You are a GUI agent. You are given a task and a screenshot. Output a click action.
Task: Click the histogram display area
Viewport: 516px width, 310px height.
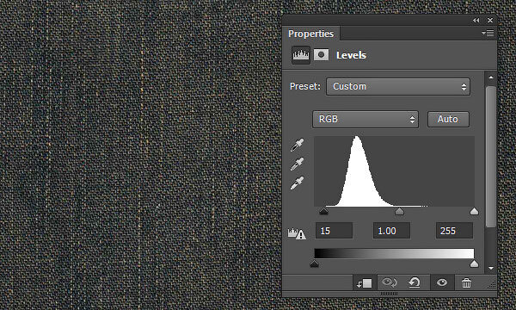click(394, 171)
